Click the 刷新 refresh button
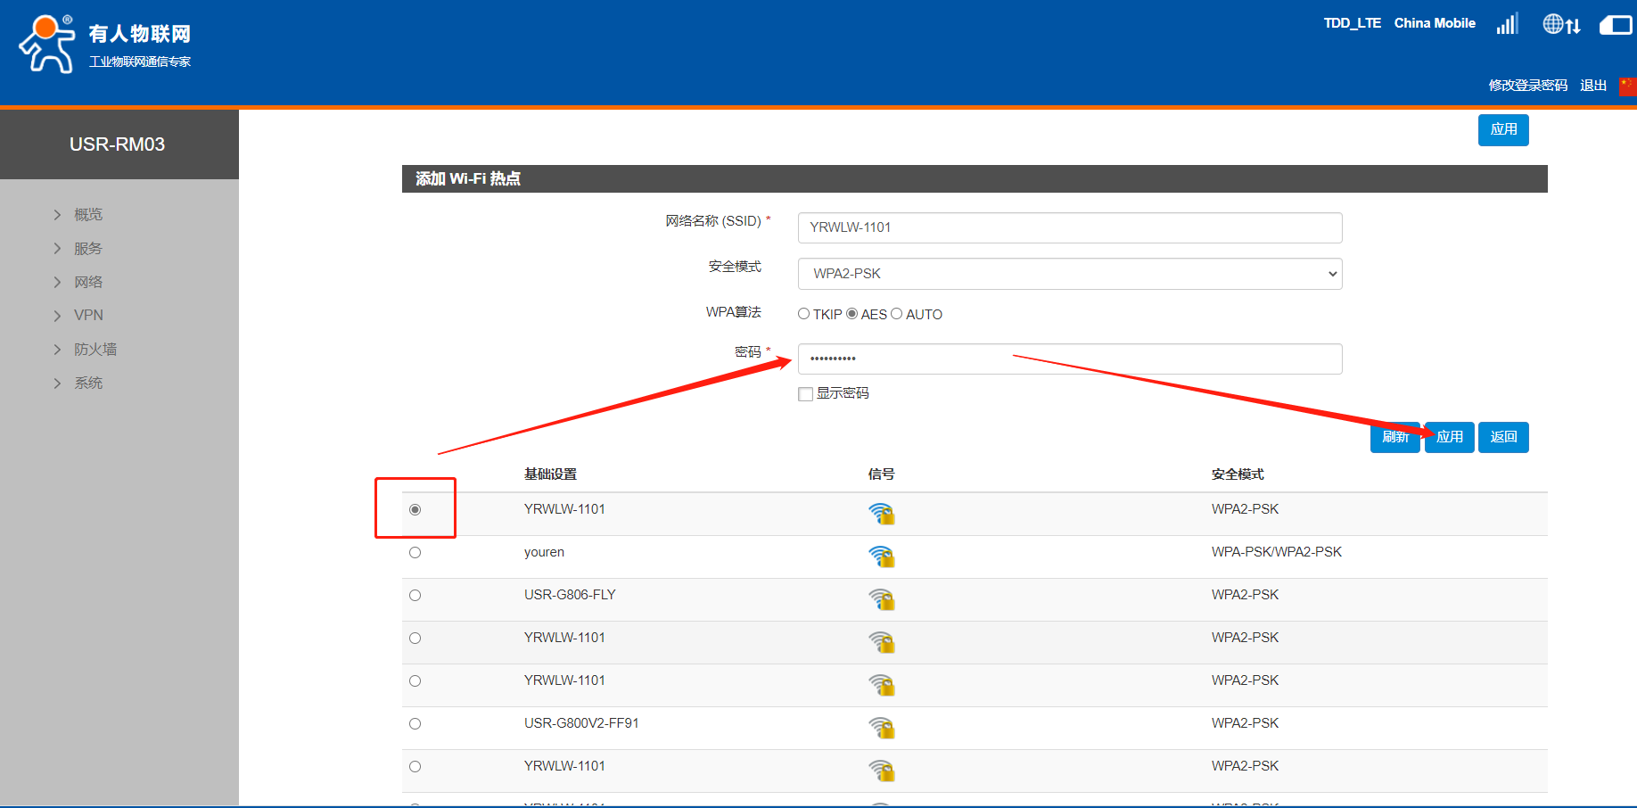The height and width of the screenshot is (808, 1637). [1394, 437]
